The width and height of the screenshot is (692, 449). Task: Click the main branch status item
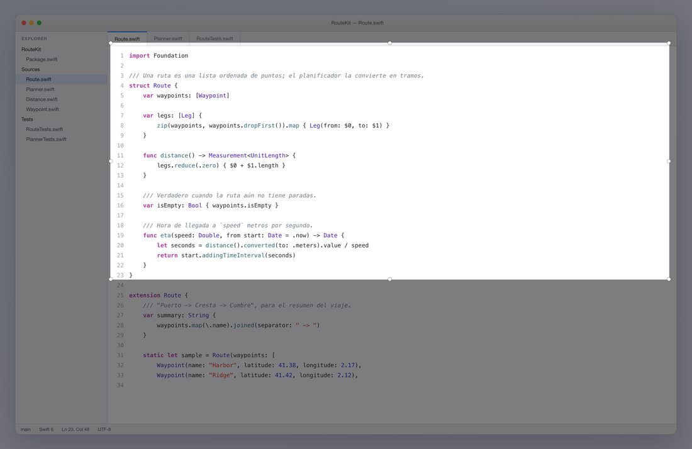coord(26,429)
